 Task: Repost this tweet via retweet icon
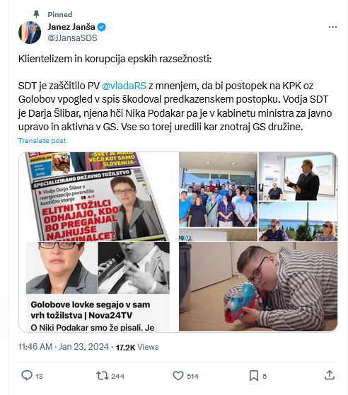click(103, 376)
